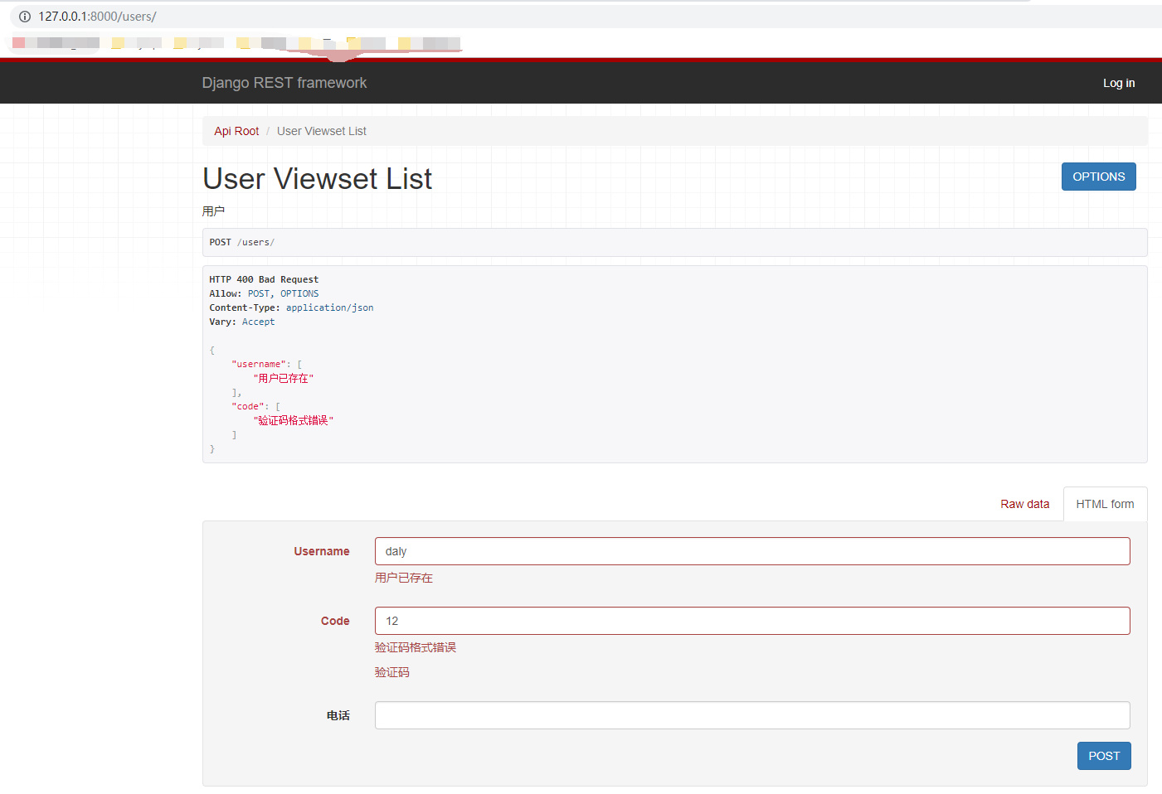The width and height of the screenshot is (1162, 794).
Task: Click the Log in link
Action: pos(1118,83)
